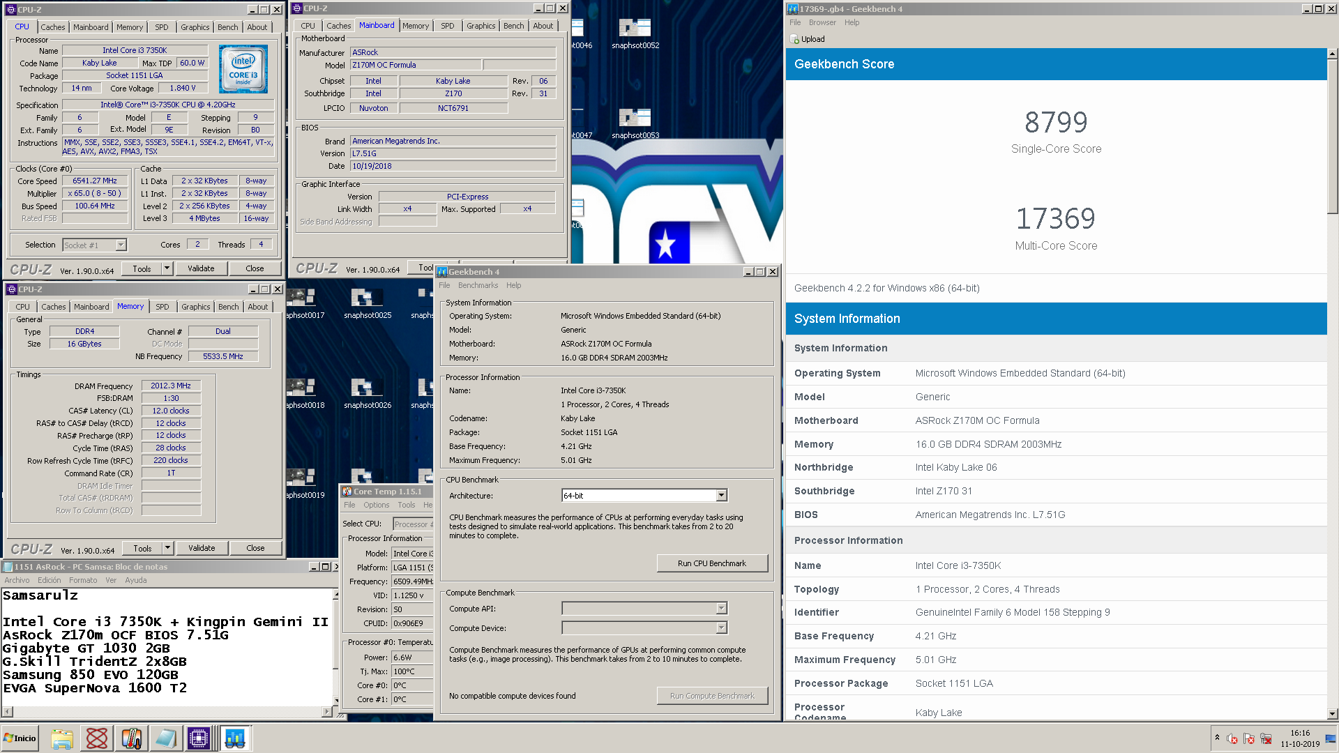Image resolution: width=1339 pixels, height=753 pixels.
Task: Switch to the Notepad taskbar icon
Action: [x=165, y=738]
